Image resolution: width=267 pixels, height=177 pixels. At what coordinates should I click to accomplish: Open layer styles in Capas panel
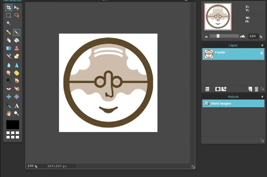[x=224, y=89]
